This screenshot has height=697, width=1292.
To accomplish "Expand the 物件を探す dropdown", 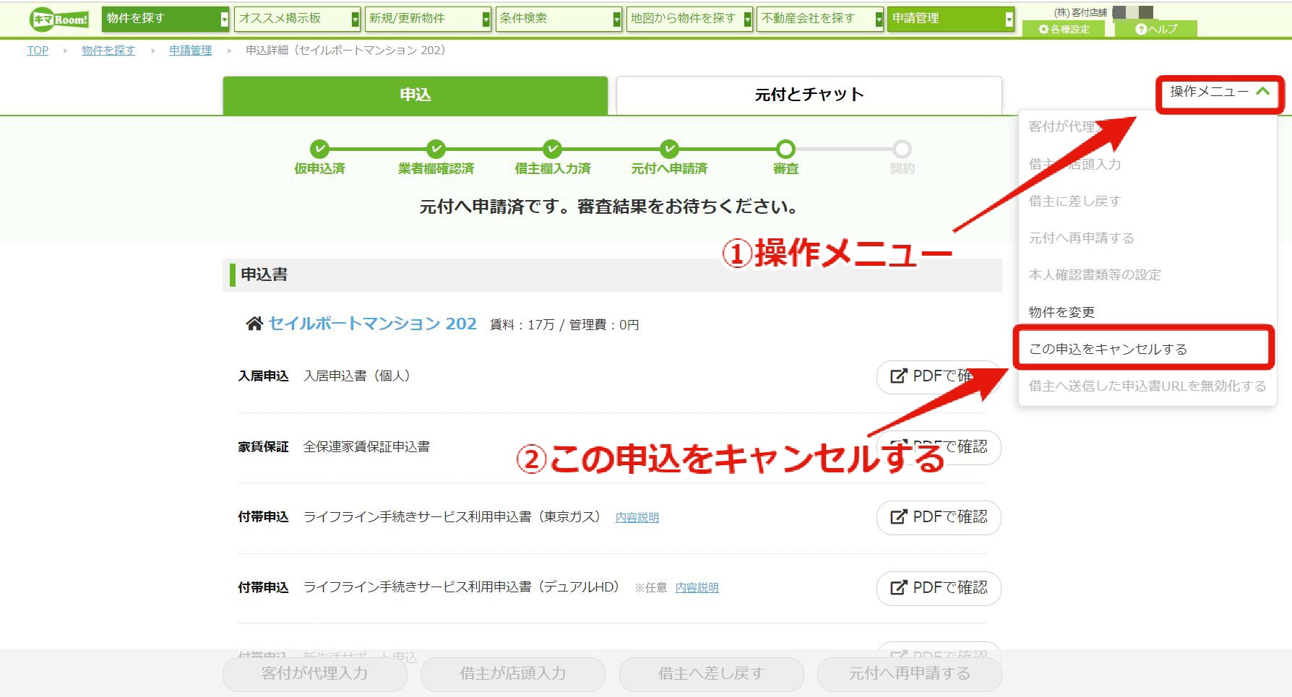I will [x=225, y=20].
